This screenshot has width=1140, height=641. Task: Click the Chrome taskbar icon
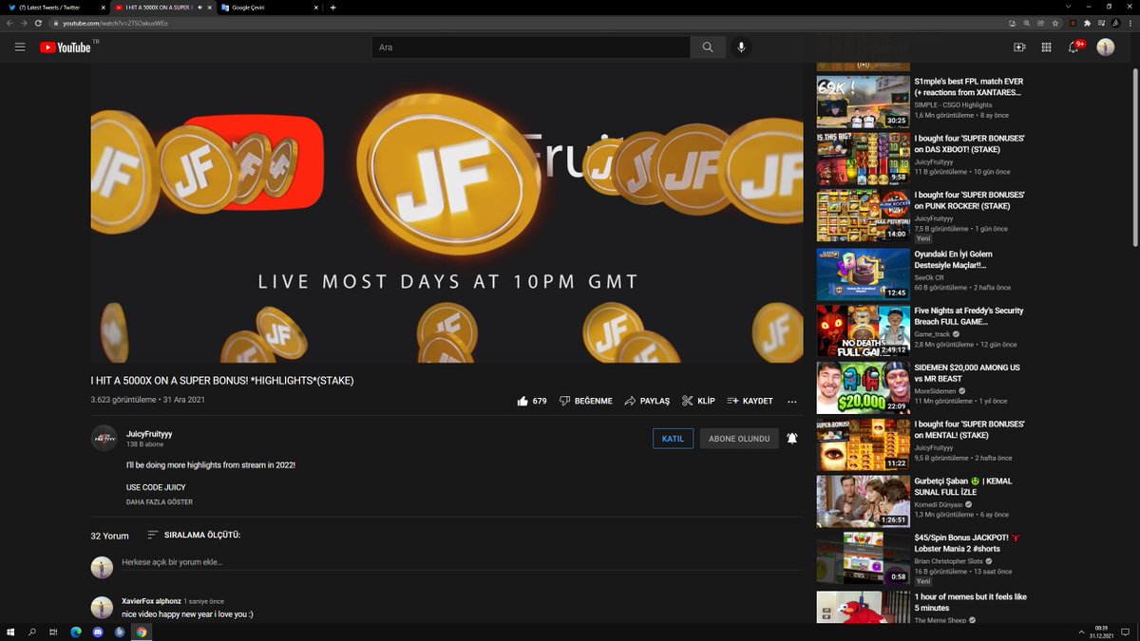142,632
